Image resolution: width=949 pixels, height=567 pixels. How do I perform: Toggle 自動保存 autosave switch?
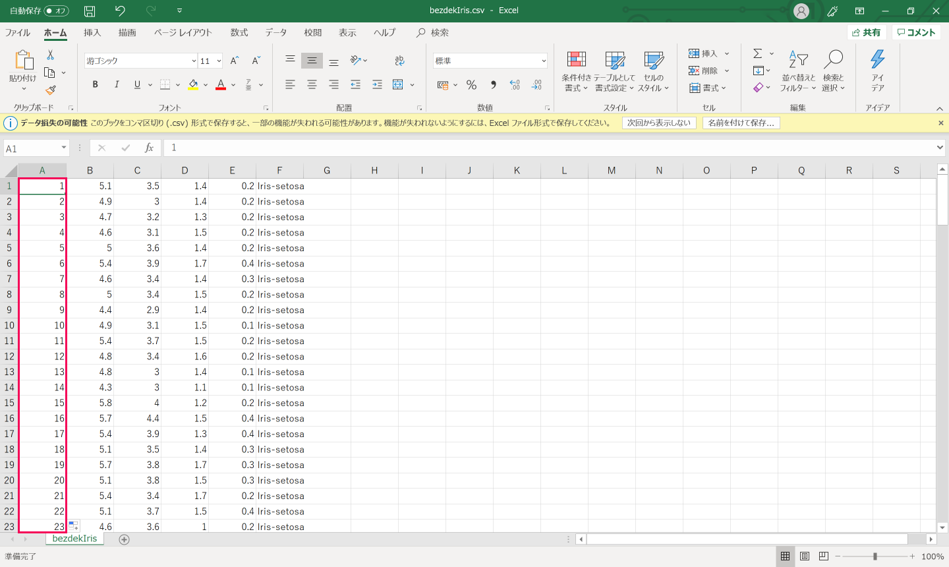[x=57, y=11]
